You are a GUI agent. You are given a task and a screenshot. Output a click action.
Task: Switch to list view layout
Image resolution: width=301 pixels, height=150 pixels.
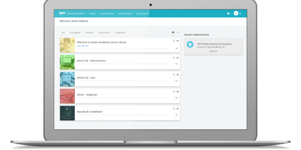173,32
